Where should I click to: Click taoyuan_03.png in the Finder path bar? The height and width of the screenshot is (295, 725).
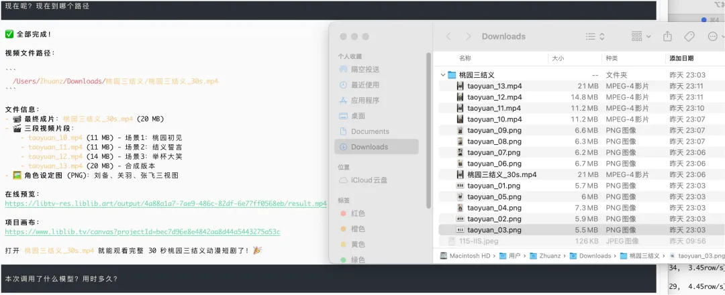[x=697, y=255]
